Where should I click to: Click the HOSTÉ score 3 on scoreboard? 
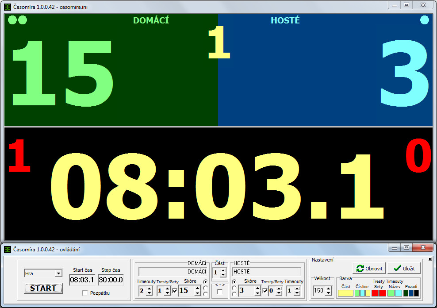(x=404, y=73)
